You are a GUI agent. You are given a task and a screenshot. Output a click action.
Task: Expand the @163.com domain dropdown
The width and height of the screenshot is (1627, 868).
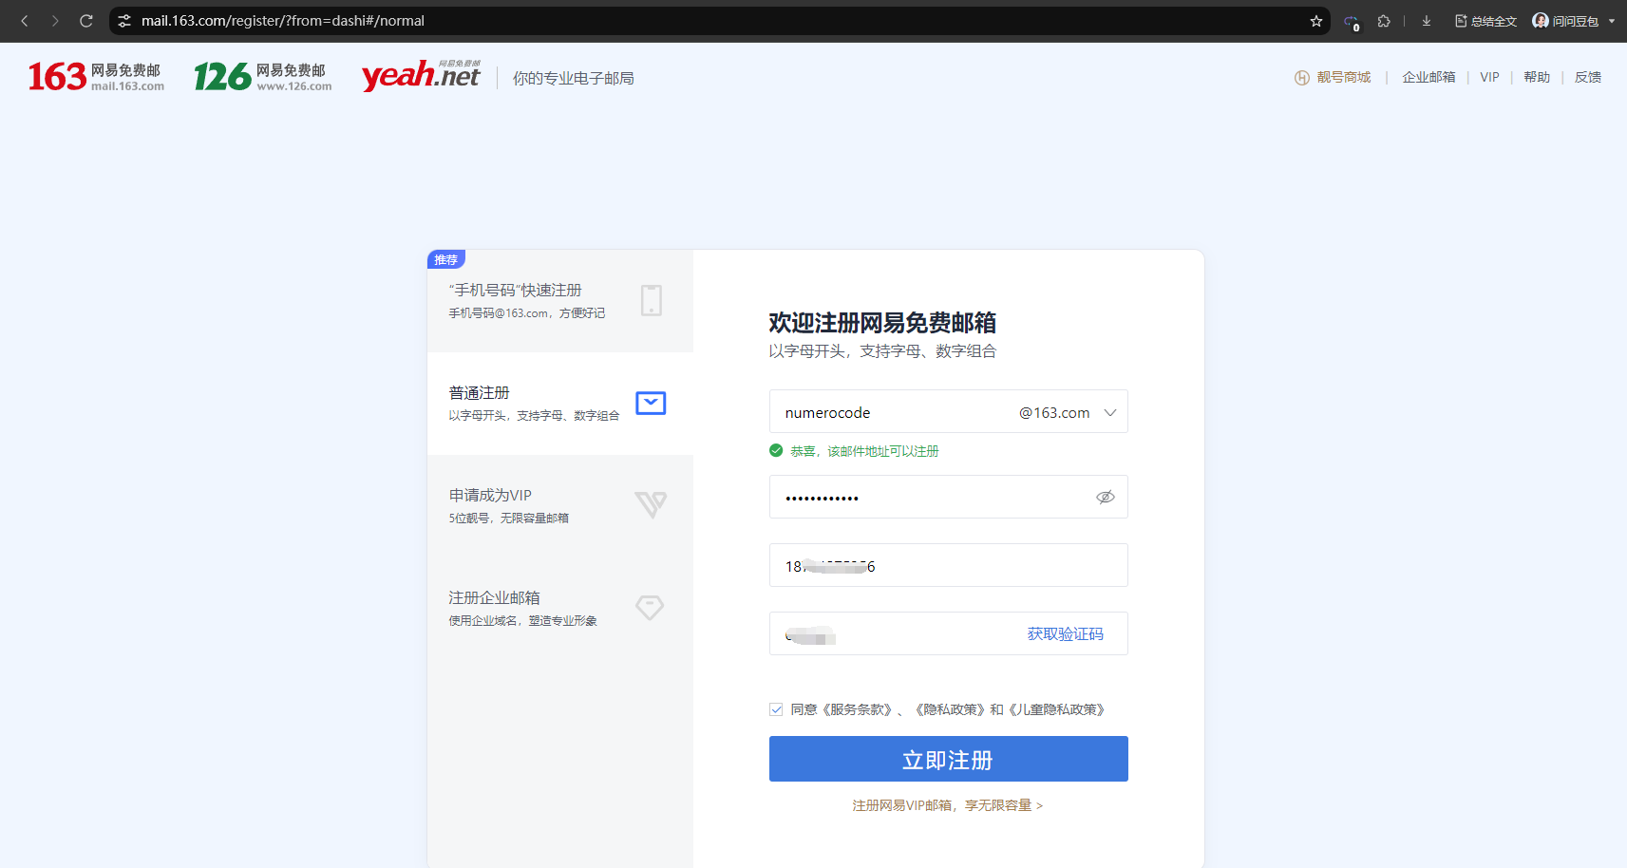click(1109, 413)
